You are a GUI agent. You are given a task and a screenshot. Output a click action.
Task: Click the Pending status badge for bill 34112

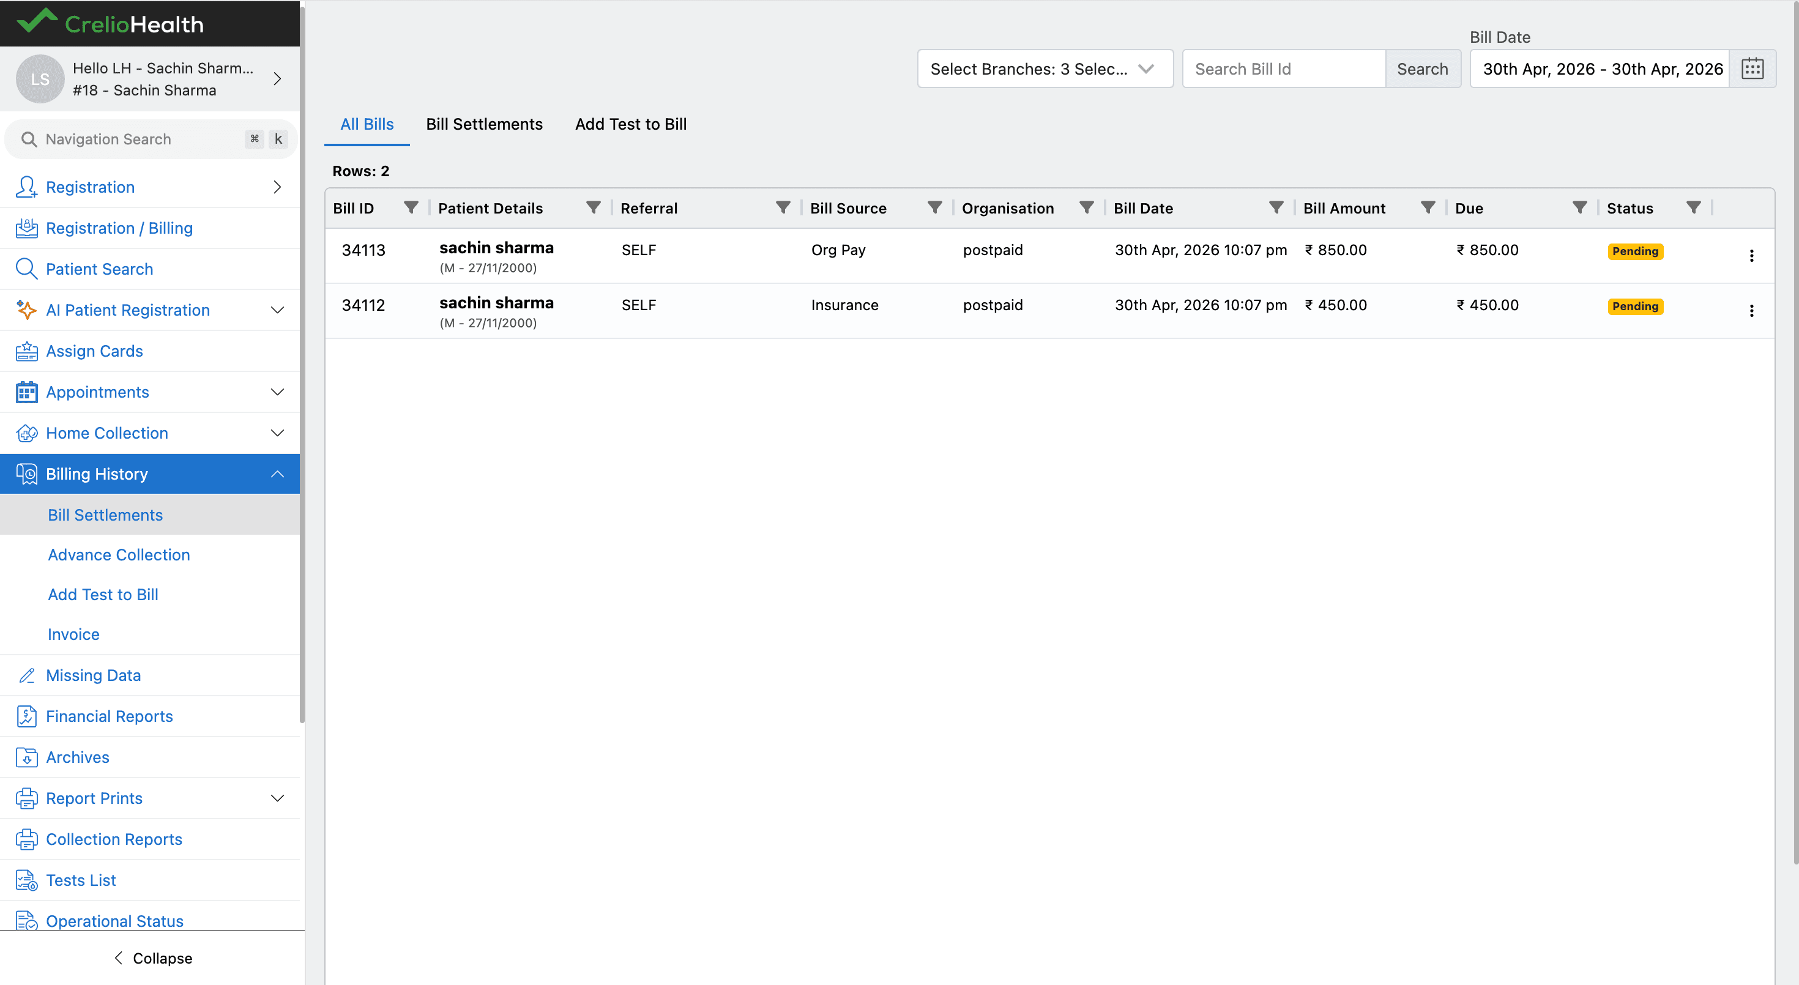pos(1635,306)
